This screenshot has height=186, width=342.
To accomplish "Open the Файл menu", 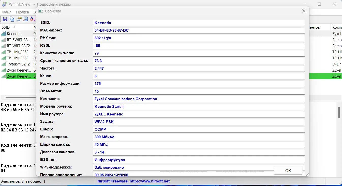I will 6,12.
